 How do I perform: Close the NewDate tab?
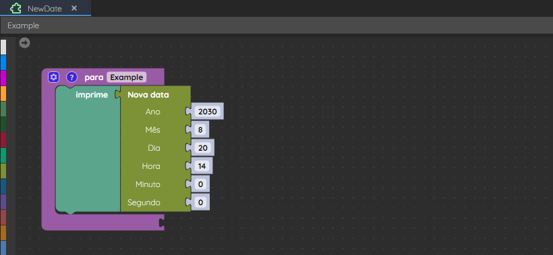[x=74, y=9]
